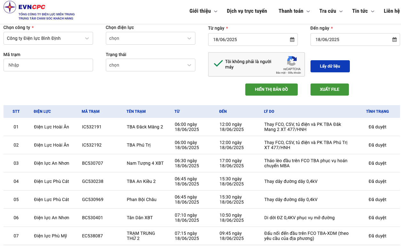Viewport: 401px width, 246px height.
Task: Click the reCAPTCHA logo
Action: 292,61
